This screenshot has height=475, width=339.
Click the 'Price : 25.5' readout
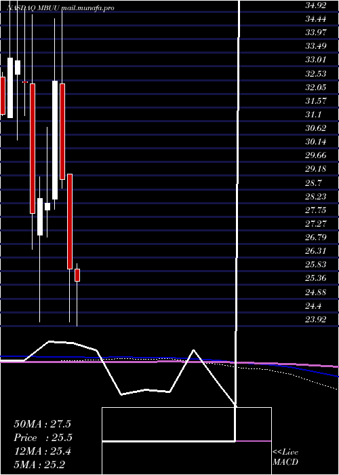43,438
